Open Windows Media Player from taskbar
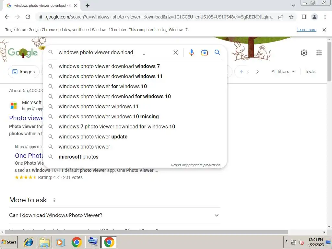Viewport: 332px width, 249px height. (x=60, y=242)
